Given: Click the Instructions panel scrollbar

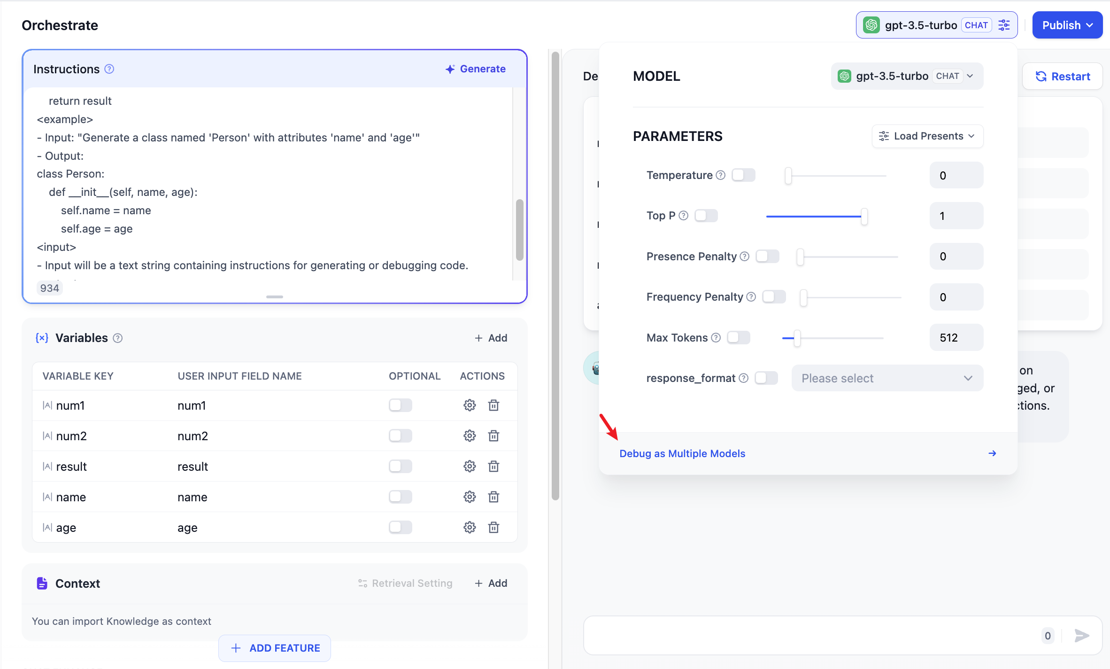Looking at the screenshot, I should (519, 230).
